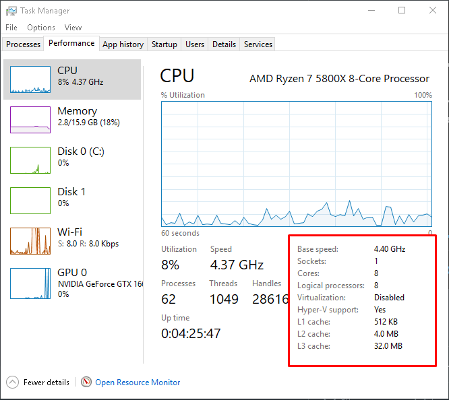The height and width of the screenshot is (400, 449).
Task: Select the Memory mini graph thumbnail
Action: tap(30, 120)
